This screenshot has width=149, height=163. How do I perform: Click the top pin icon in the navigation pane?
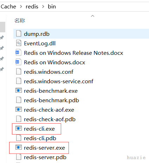tap(2, 38)
